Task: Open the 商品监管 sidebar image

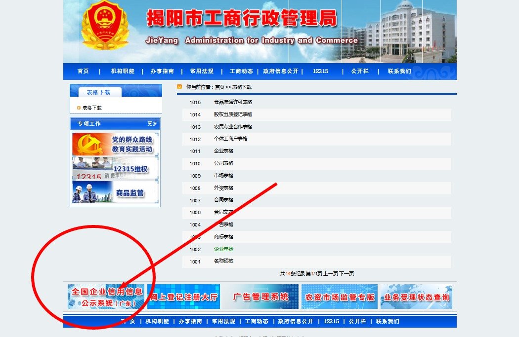Action: (115, 193)
